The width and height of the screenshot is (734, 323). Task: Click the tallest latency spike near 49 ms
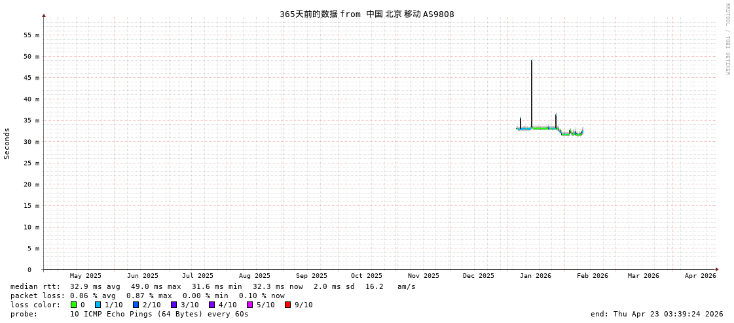pos(532,62)
